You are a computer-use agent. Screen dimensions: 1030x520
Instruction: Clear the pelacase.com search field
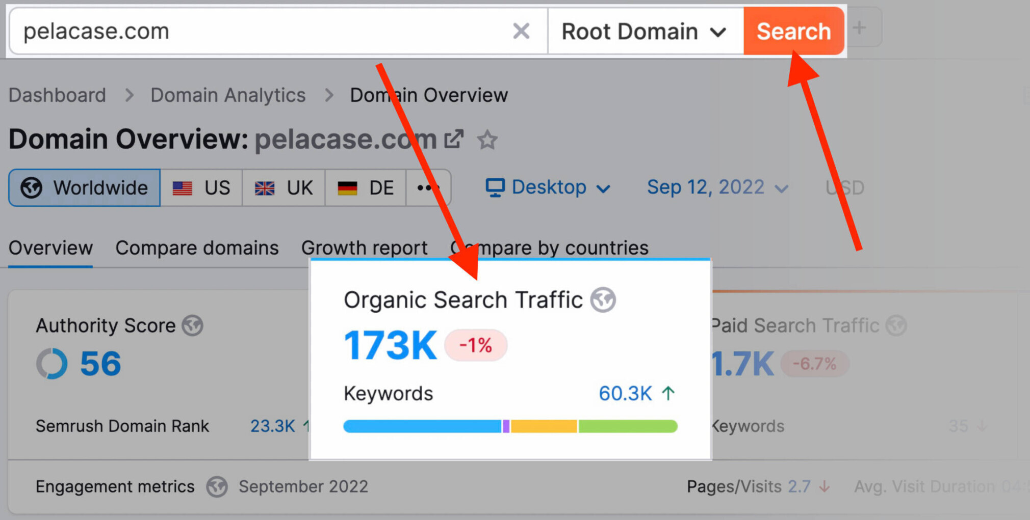click(521, 31)
